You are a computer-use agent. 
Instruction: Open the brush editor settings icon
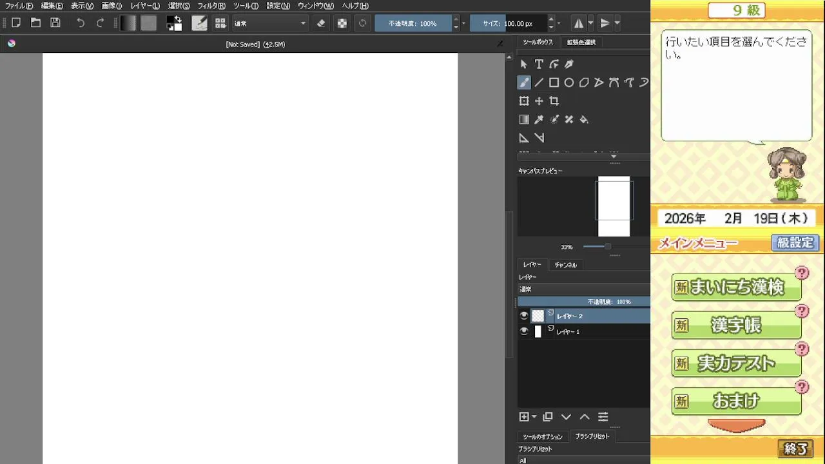coord(199,23)
